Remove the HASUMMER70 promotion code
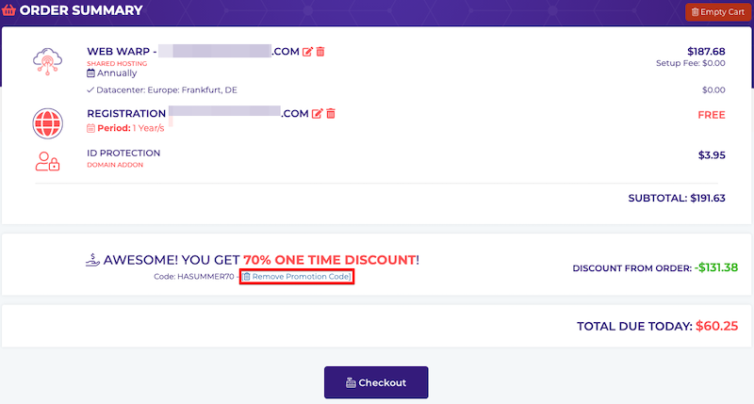 coord(297,277)
